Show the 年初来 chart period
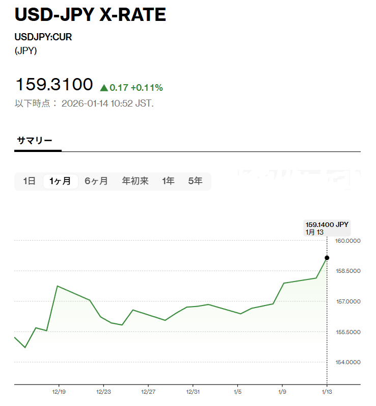The width and height of the screenshot is (376, 406). [135, 181]
